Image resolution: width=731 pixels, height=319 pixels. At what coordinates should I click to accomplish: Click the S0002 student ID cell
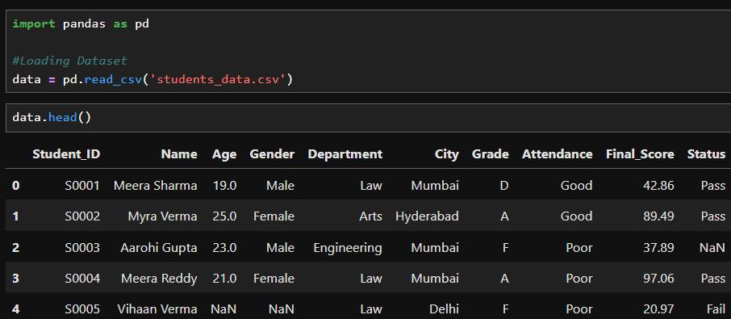point(82,216)
